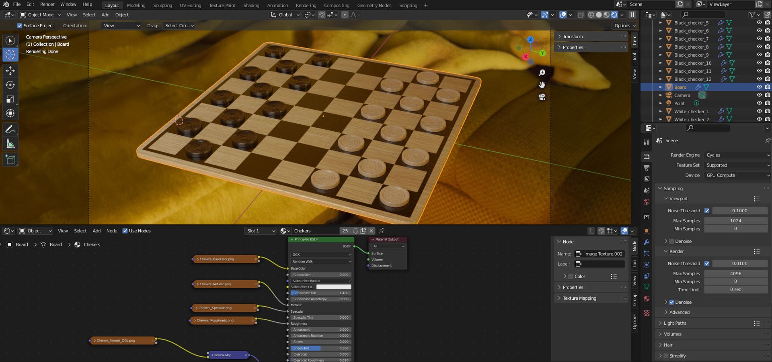Click the Options button in the viewport header

pyautogui.click(x=625, y=26)
